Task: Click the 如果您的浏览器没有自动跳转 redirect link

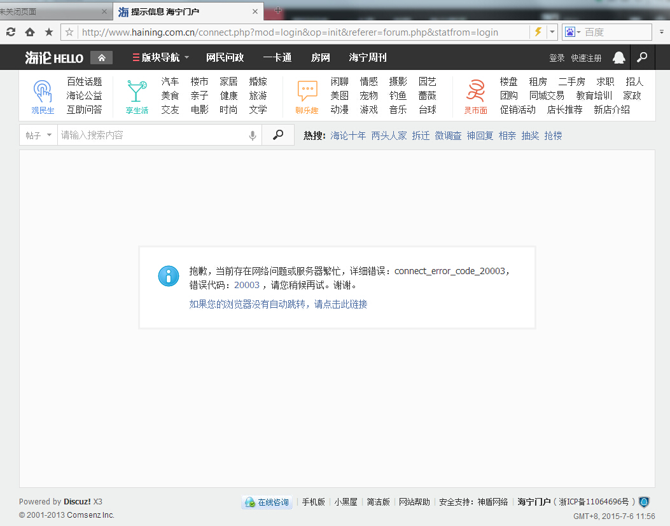Action: tap(278, 304)
